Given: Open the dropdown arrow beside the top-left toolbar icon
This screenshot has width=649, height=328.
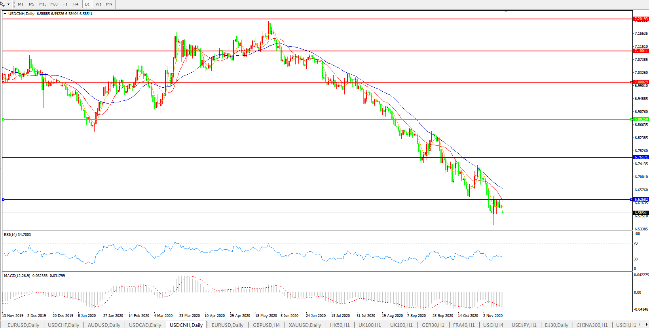Looking at the screenshot, I should (8, 4).
